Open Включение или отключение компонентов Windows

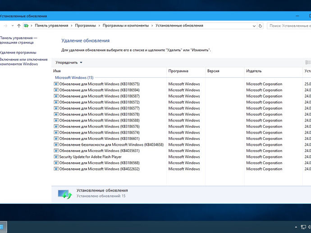(x=23, y=62)
